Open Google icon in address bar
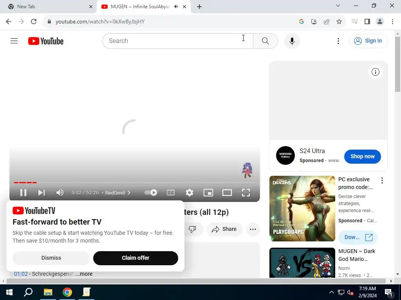This screenshot has width=401, height=300. 301,22
